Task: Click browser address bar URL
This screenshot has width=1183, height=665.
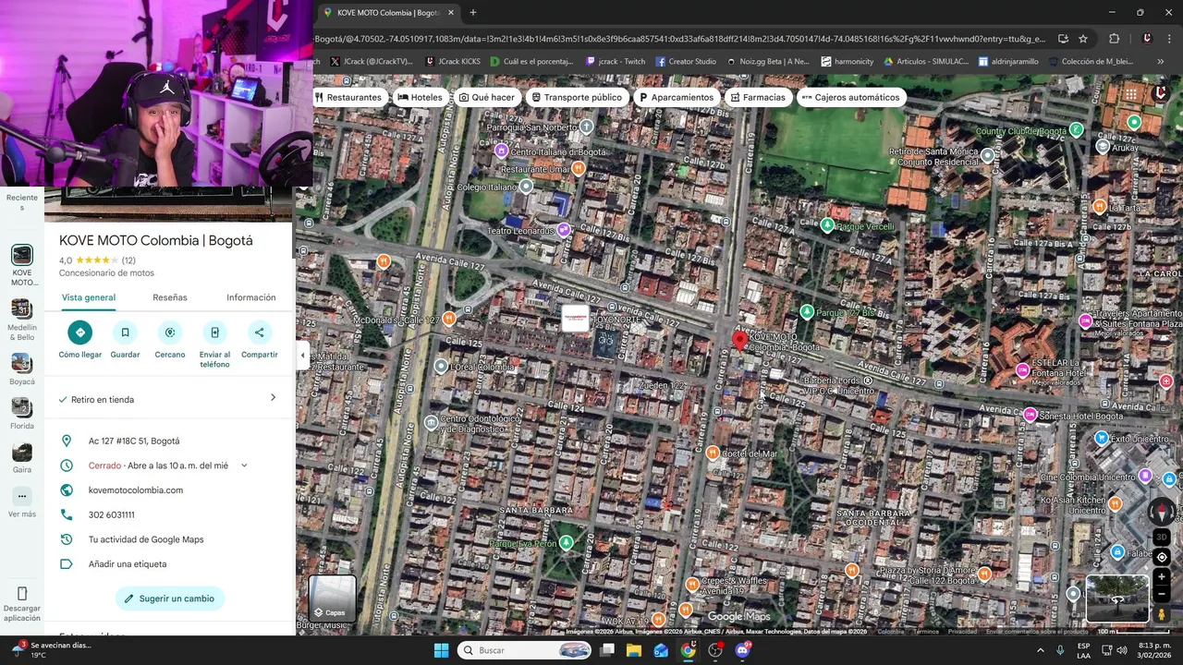Action: (682, 39)
